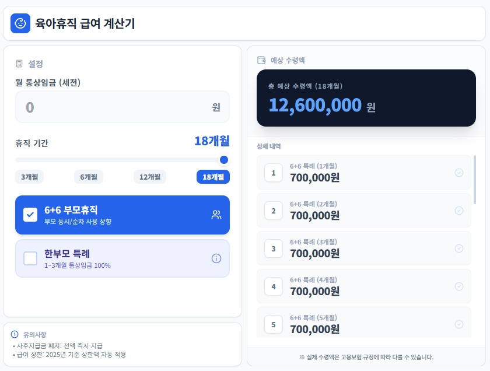Click the check circle icon for month 2
The image size is (490, 371).
coord(459,211)
